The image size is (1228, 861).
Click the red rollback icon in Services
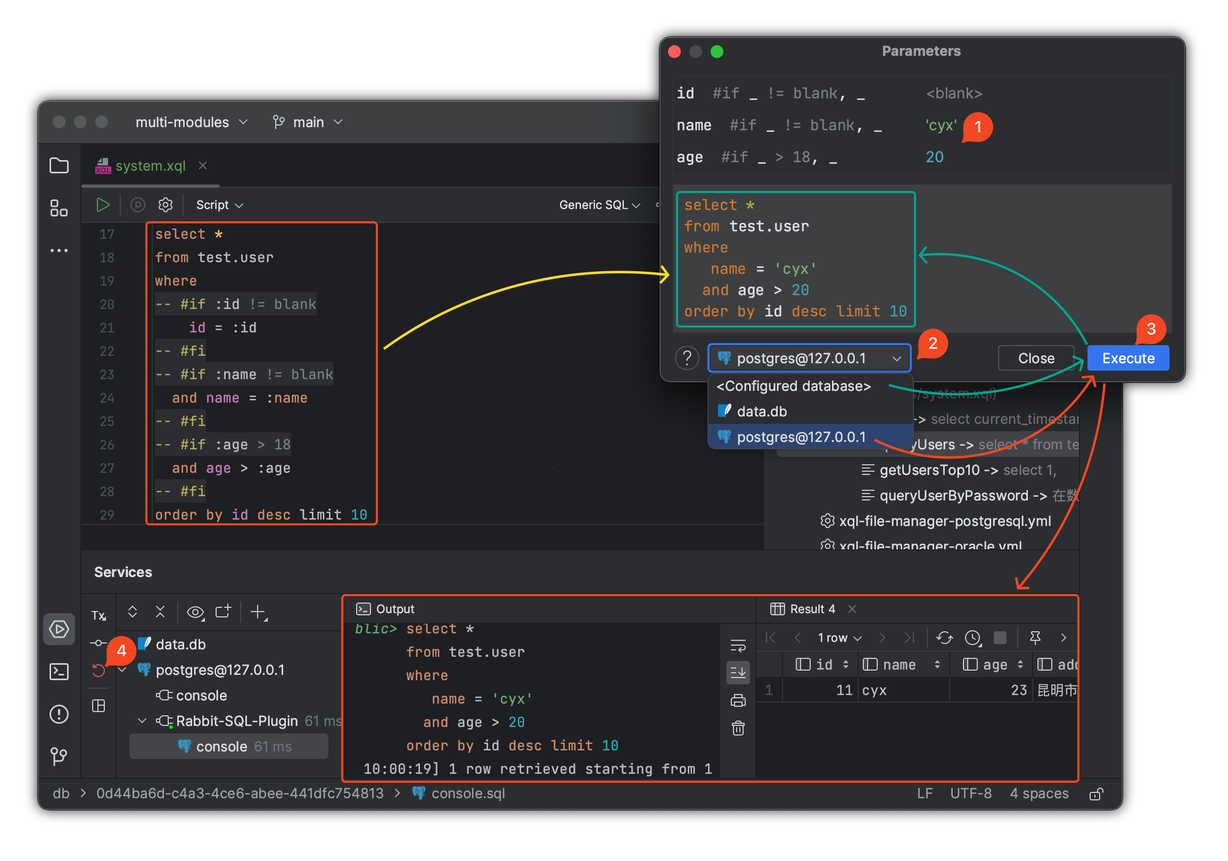[x=98, y=670]
